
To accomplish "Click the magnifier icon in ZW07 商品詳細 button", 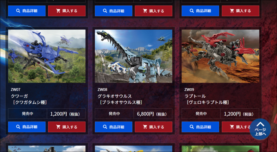I will point(18,127).
